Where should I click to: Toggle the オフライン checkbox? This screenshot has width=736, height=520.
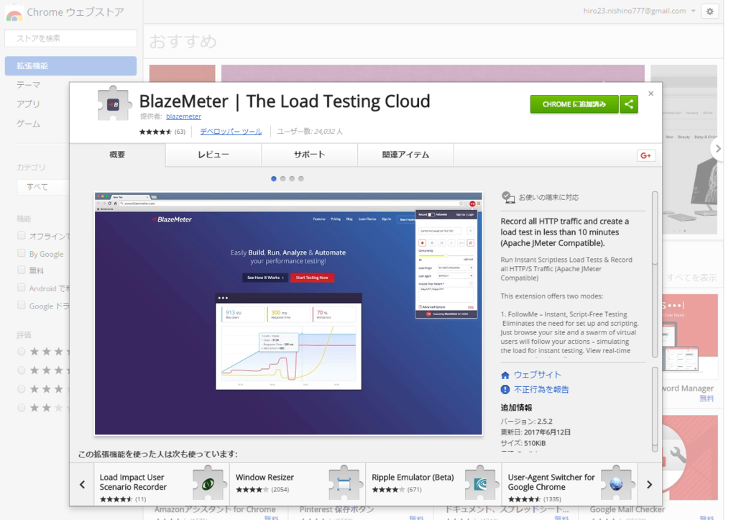(x=21, y=235)
